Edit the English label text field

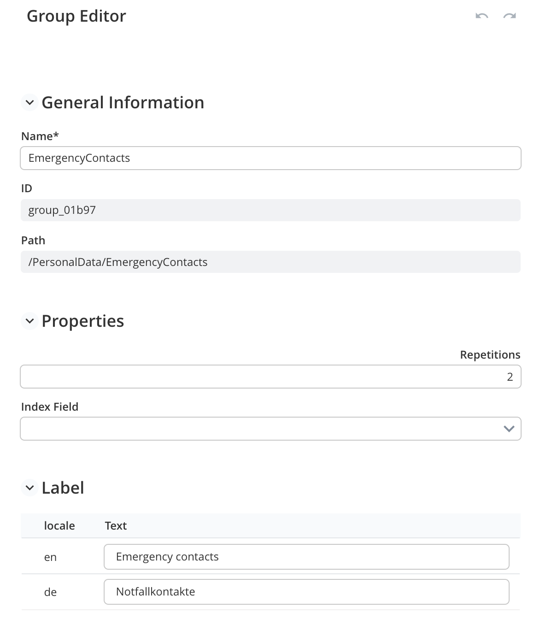(x=306, y=557)
